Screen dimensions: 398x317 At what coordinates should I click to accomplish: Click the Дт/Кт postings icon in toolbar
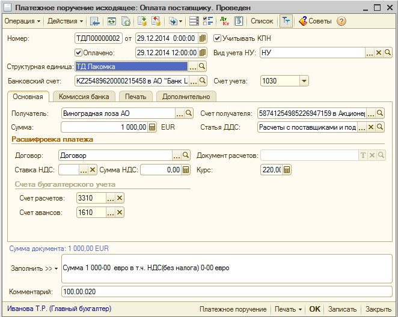pos(224,21)
